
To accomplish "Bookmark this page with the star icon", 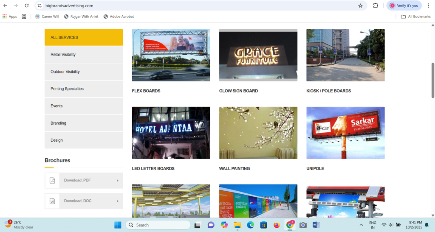I will (360, 6).
